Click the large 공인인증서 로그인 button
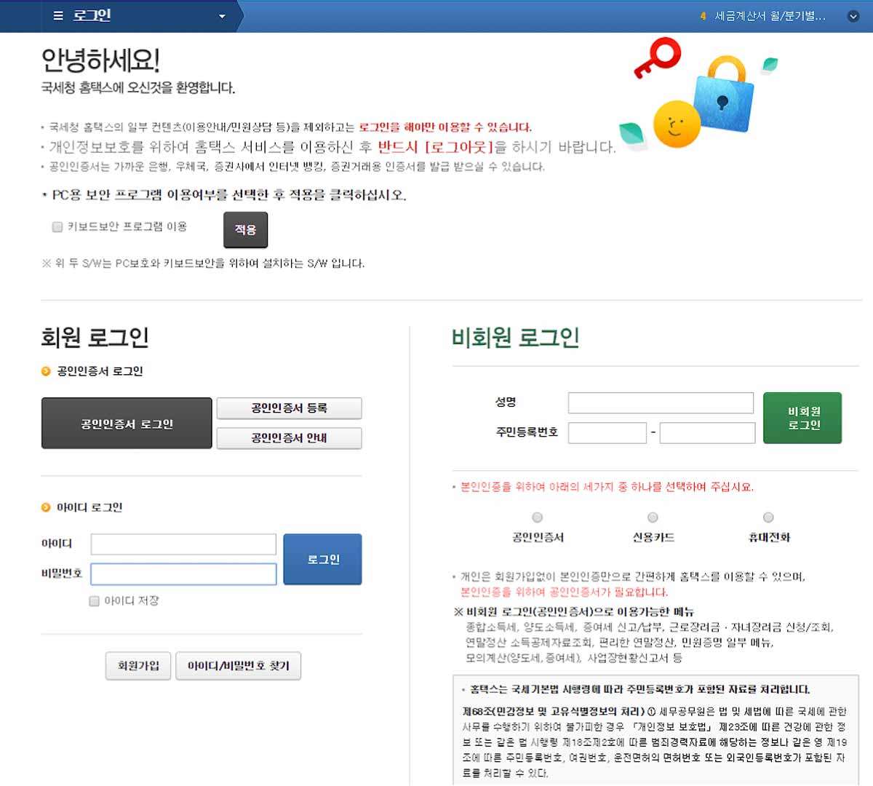Image resolution: width=873 pixels, height=786 pixels. tap(127, 424)
